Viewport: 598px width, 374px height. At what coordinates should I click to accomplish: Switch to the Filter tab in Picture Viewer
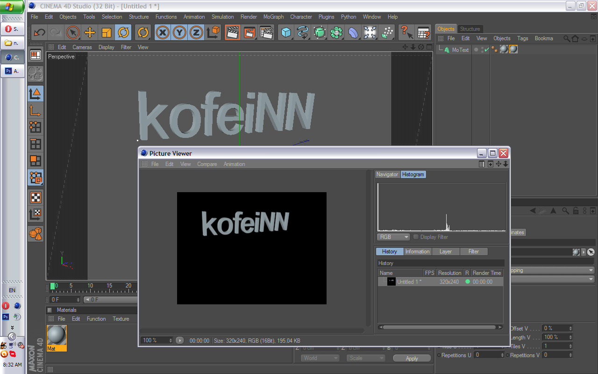[474, 252]
